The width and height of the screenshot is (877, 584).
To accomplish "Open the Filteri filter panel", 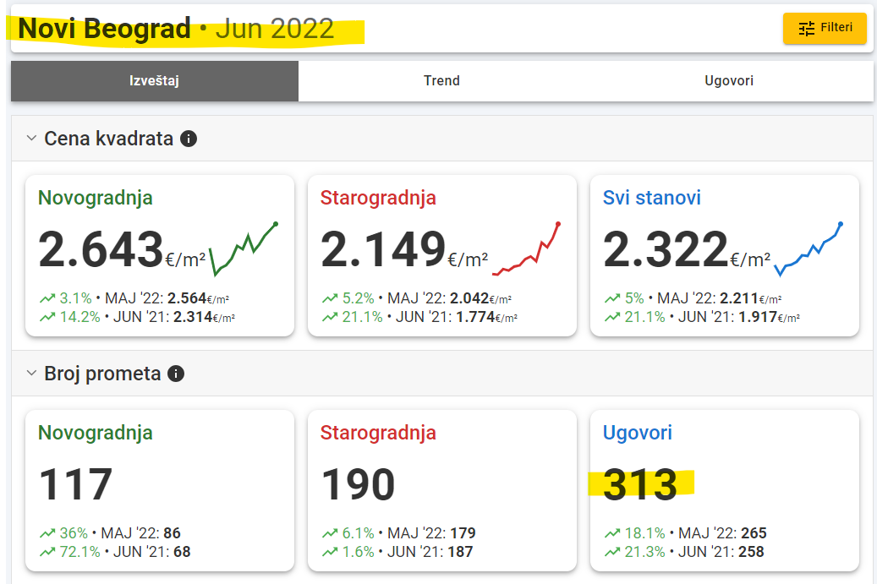I will click(x=825, y=28).
